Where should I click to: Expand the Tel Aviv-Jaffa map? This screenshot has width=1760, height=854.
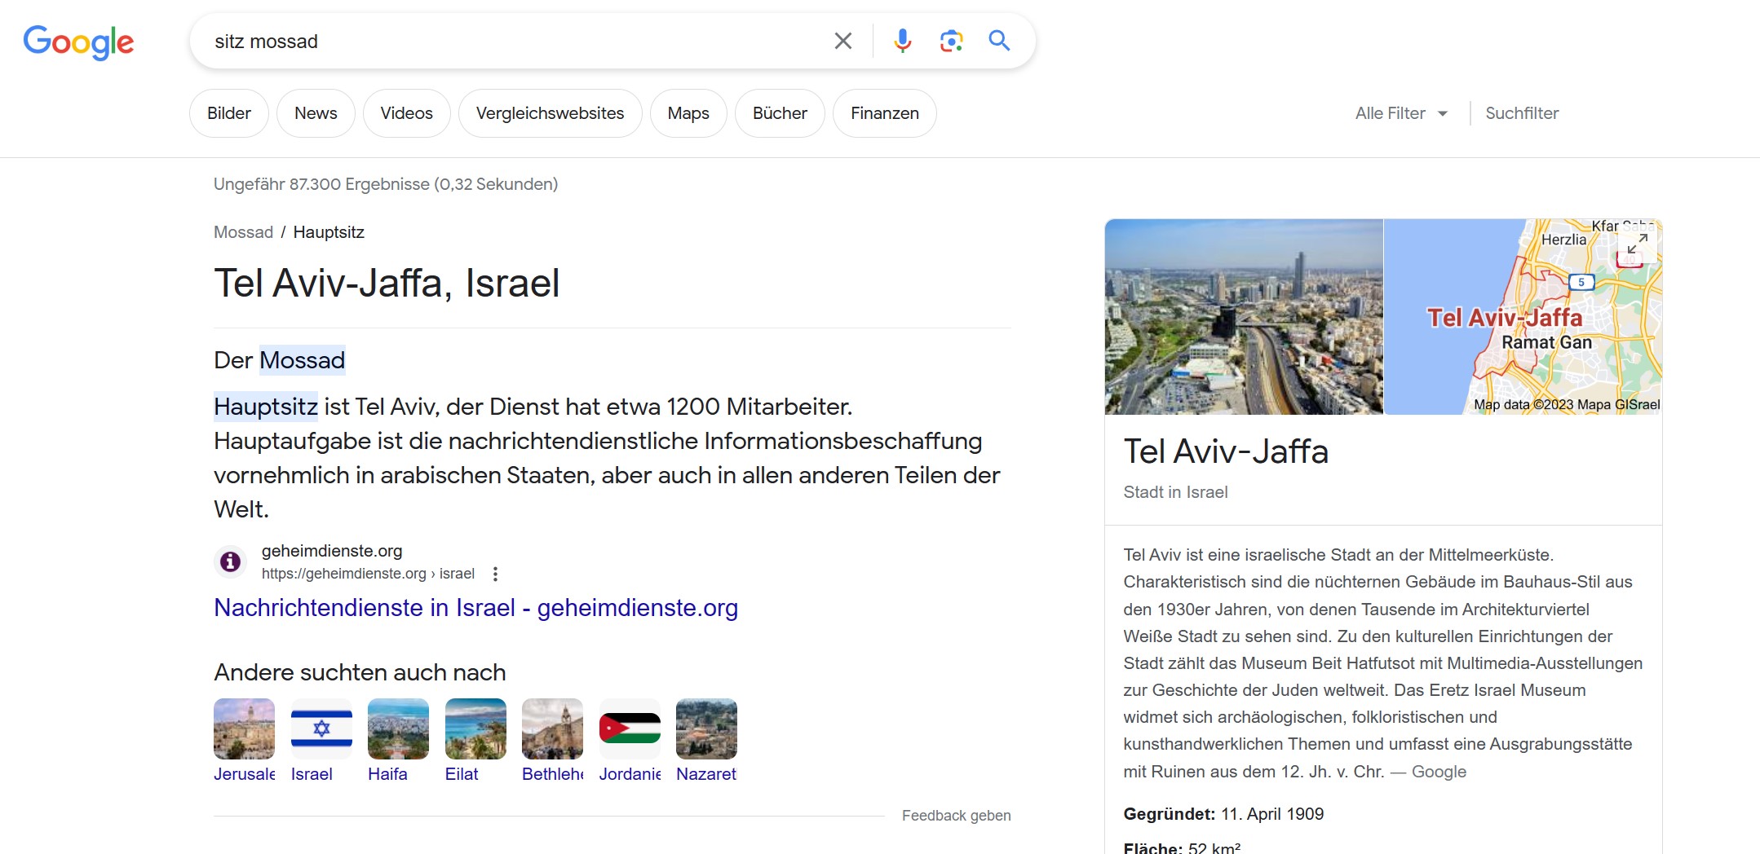[1637, 244]
